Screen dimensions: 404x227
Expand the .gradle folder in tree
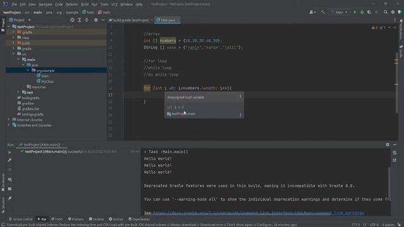pos(13,32)
